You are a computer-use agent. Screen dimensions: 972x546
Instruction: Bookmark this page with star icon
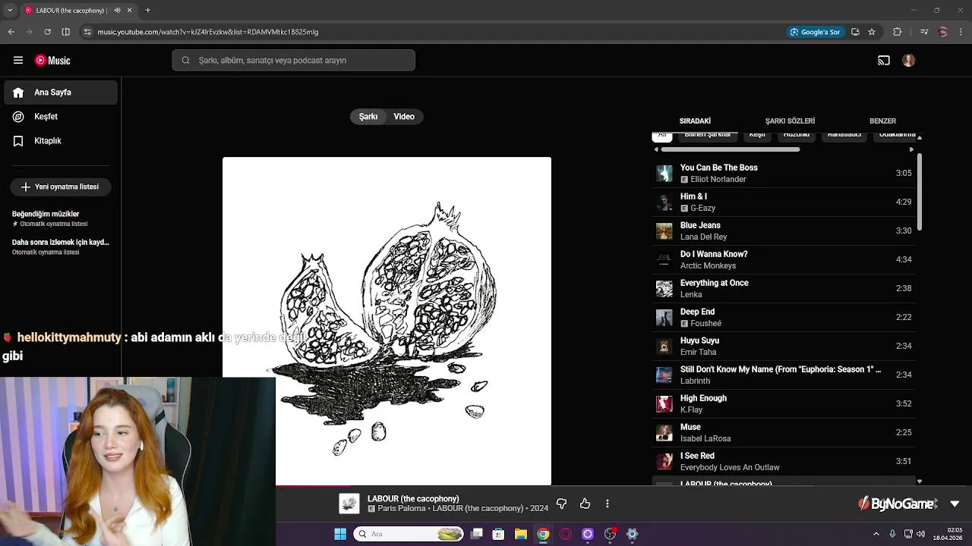point(872,32)
